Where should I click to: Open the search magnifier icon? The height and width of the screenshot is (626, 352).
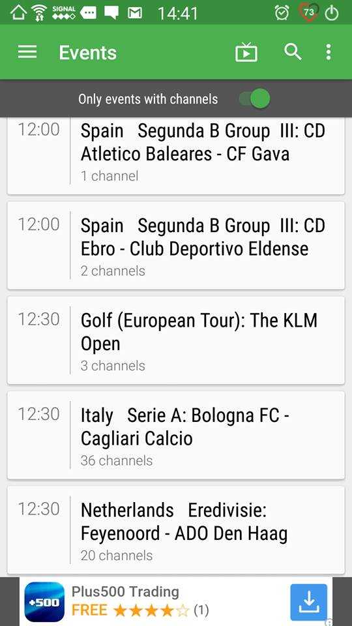coord(293,52)
